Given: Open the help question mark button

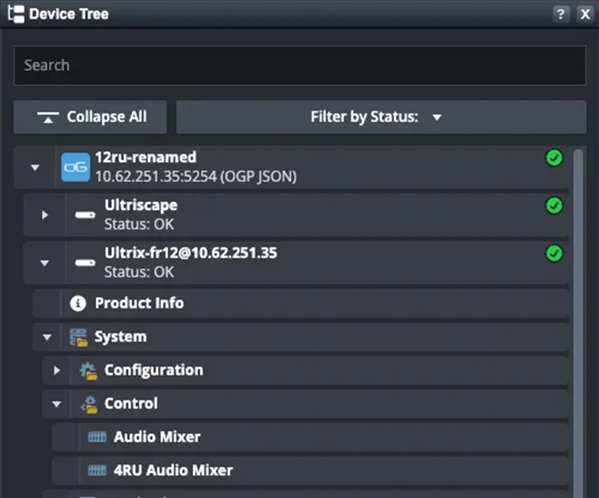Looking at the screenshot, I should tap(561, 14).
